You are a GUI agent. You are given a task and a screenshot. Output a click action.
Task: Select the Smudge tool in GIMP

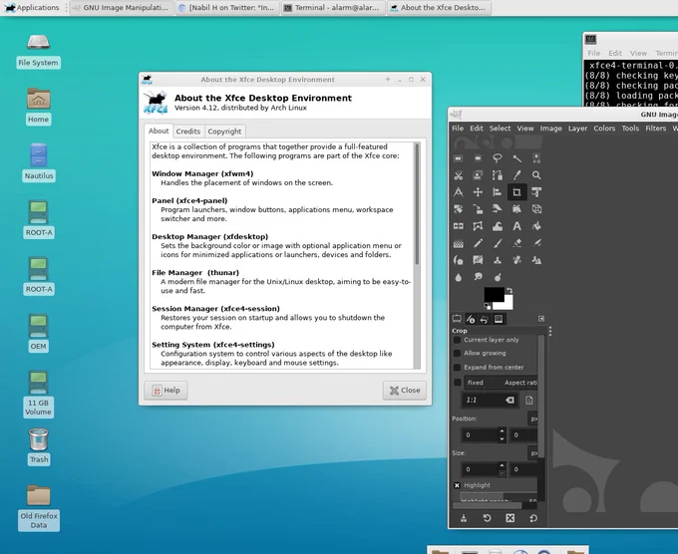click(478, 277)
